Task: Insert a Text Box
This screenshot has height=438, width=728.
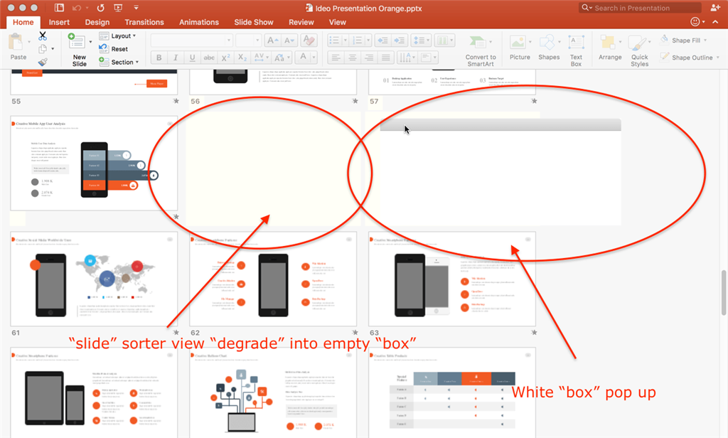Action: click(576, 50)
